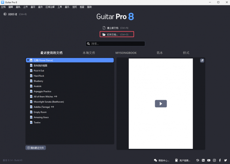Open the 文档 menu
Viewport: 230px width, 164px height.
(3, 7)
